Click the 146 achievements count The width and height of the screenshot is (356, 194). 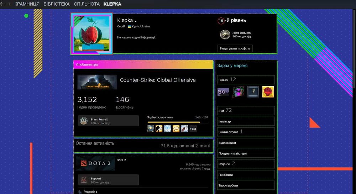click(122, 99)
